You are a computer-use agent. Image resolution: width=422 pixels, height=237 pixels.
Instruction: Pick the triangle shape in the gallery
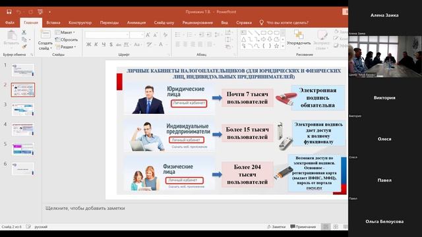[x=243, y=39]
